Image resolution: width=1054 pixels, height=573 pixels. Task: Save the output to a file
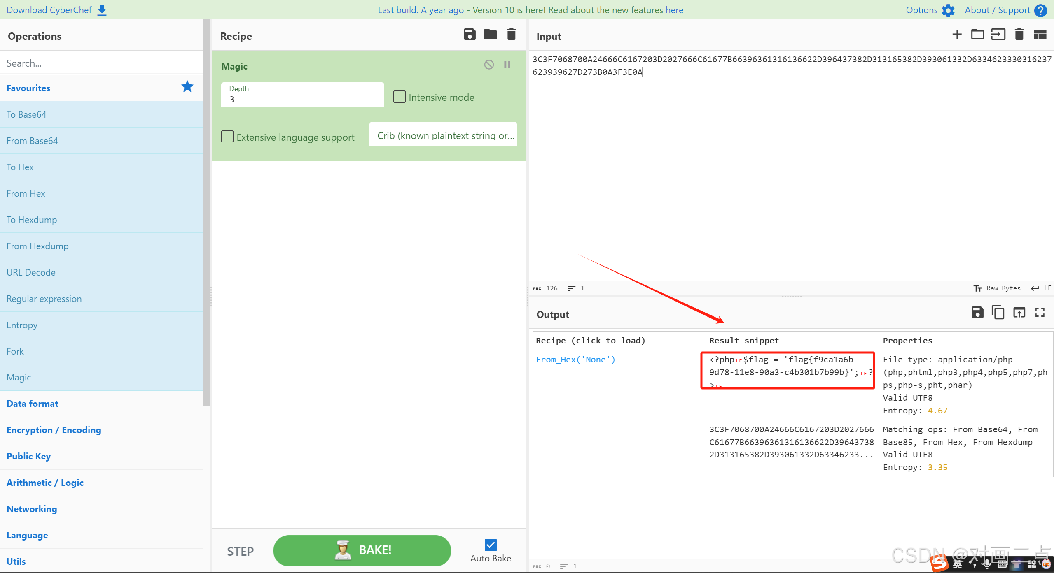[977, 313]
